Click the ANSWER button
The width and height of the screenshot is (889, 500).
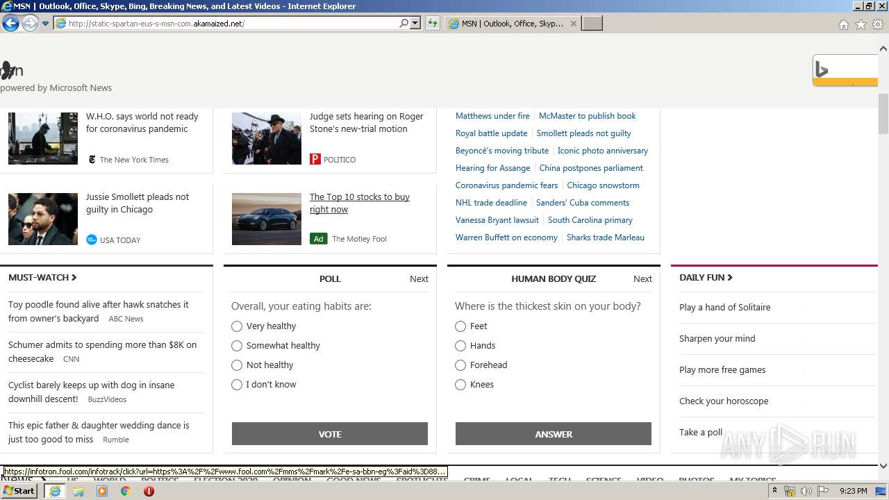click(554, 434)
